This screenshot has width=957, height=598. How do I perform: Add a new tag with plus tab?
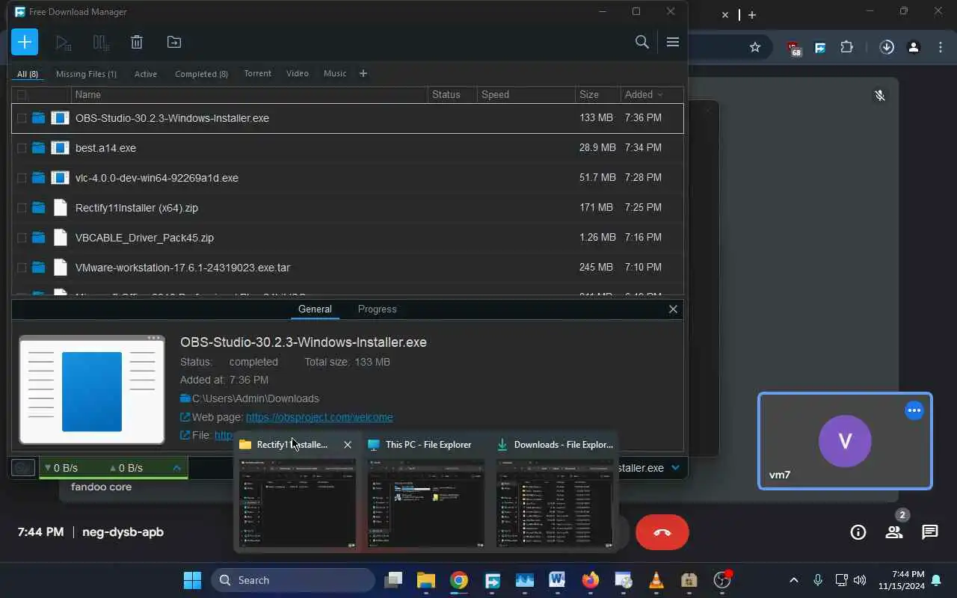pyautogui.click(x=363, y=73)
